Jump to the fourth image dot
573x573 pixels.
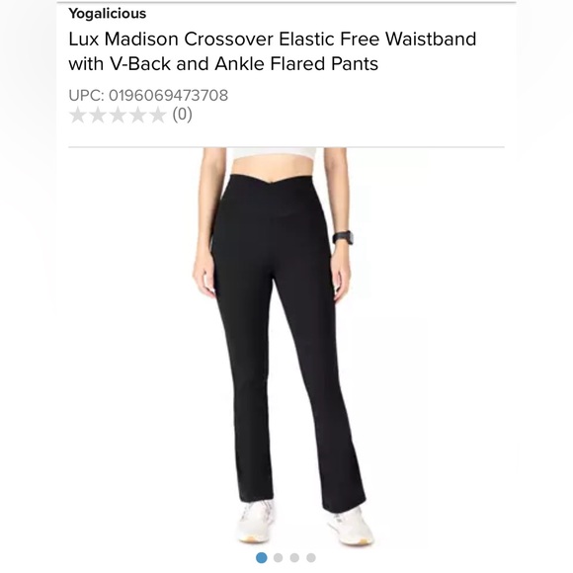pos(311,557)
